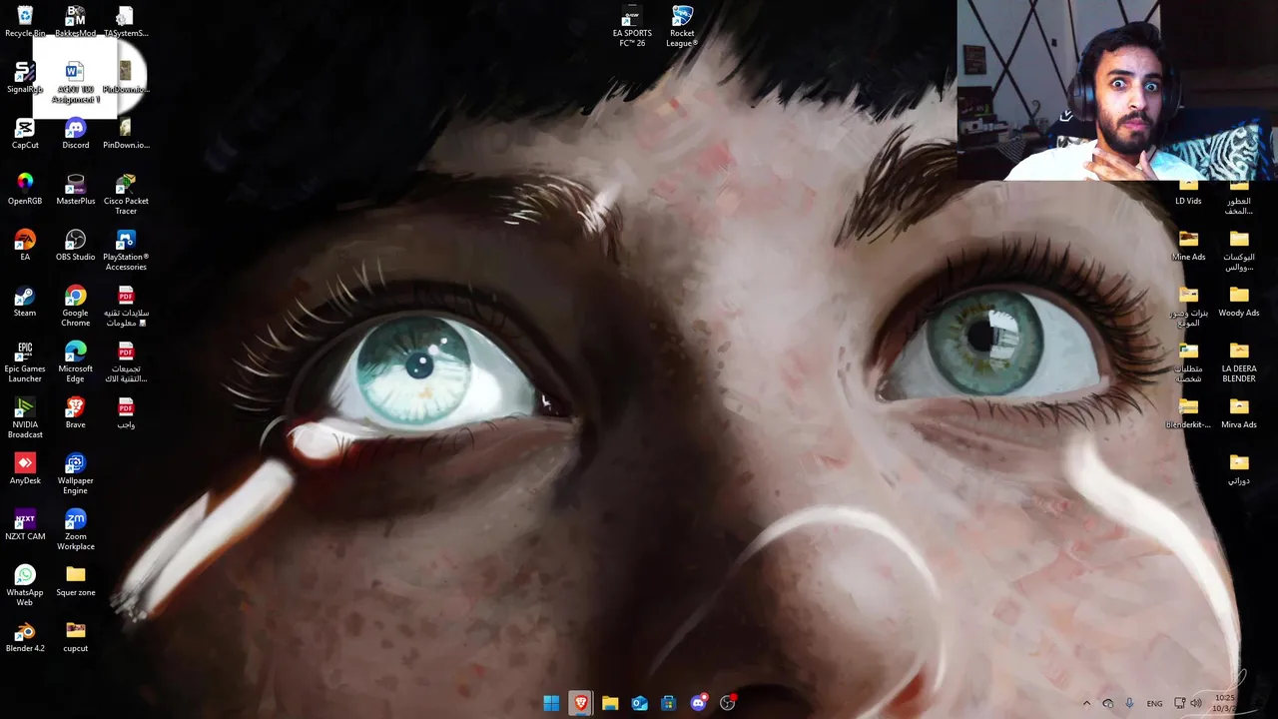Open the Mine Ads folder
The width and height of the screenshot is (1278, 719).
1188,245
